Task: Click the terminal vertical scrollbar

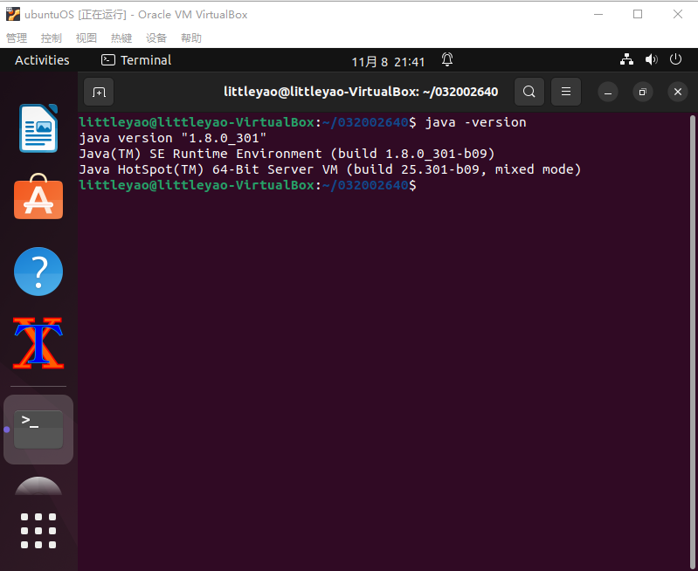Action: click(x=692, y=341)
